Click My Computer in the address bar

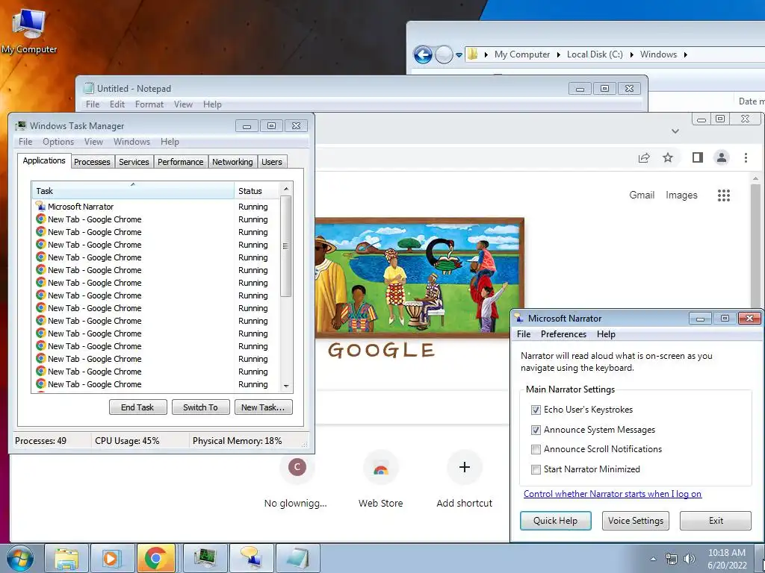(x=522, y=54)
